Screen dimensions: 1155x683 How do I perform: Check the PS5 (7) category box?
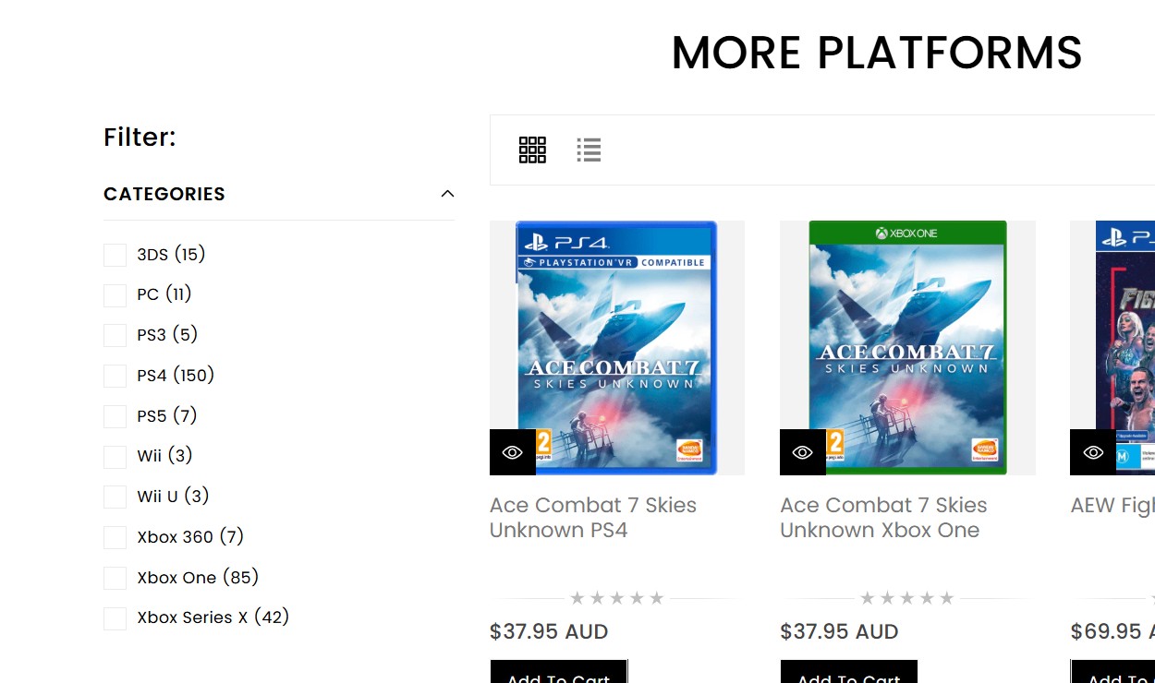click(x=115, y=416)
